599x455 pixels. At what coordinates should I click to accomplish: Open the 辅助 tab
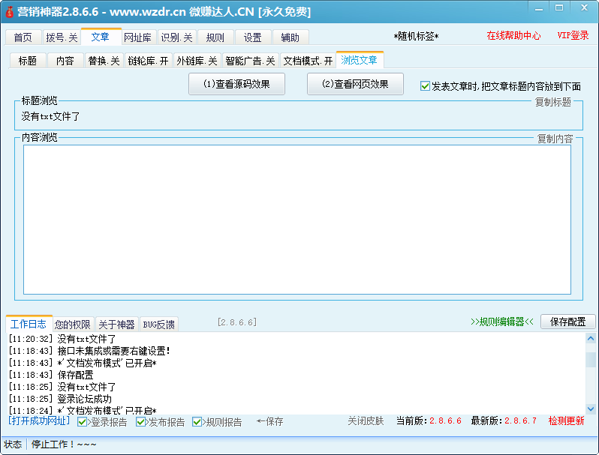(290, 37)
